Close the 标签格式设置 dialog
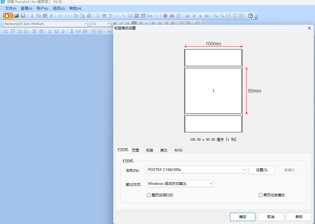The height and width of the screenshot is (224, 315). click(x=309, y=28)
